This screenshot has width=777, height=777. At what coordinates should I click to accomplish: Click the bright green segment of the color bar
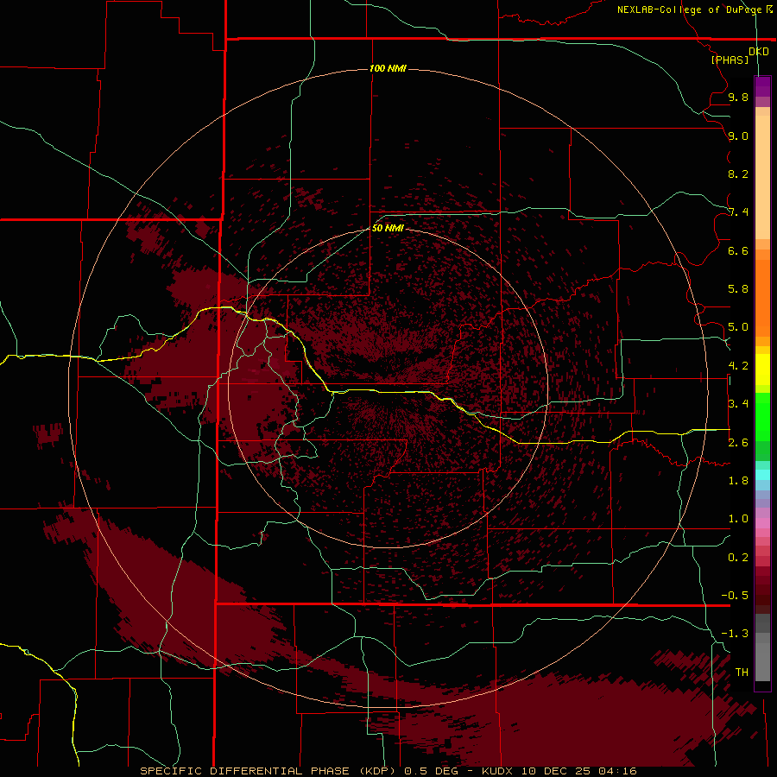point(762,416)
